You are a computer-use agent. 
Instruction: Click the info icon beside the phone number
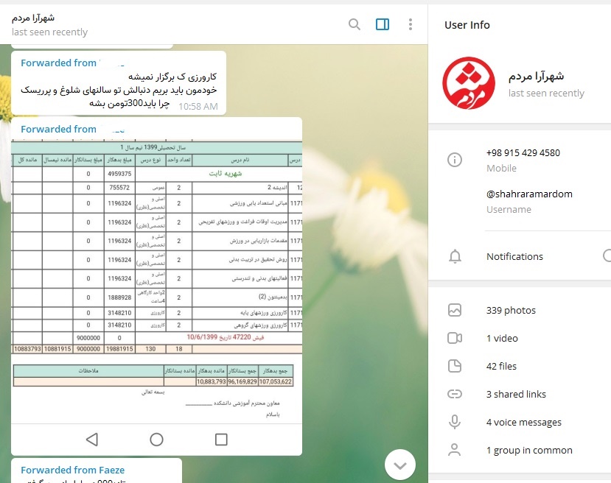(x=455, y=160)
